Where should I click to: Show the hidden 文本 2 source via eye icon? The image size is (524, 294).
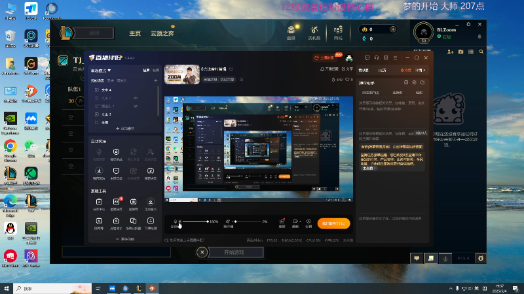pyautogui.click(x=136, y=98)
